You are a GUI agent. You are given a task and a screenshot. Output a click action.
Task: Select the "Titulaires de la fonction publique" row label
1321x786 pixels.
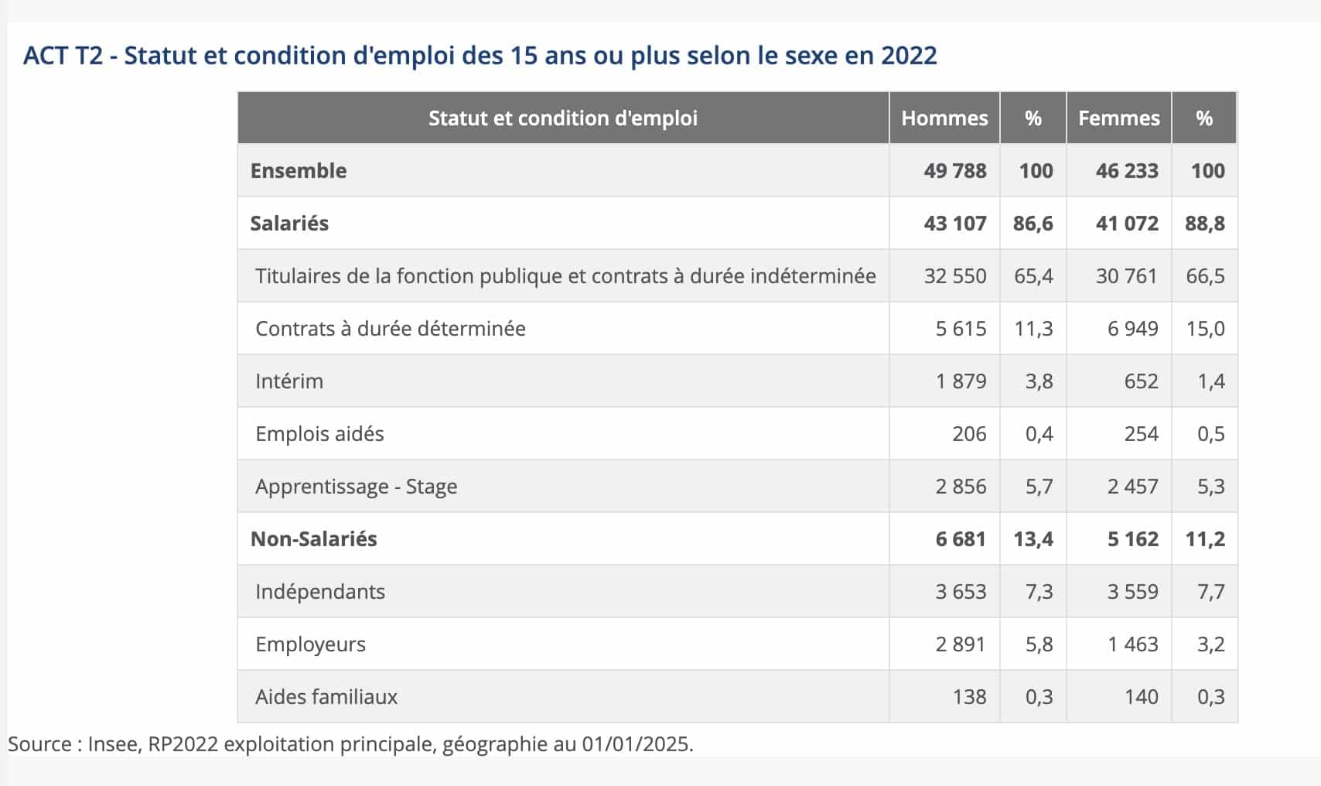(x=565, y=276)
